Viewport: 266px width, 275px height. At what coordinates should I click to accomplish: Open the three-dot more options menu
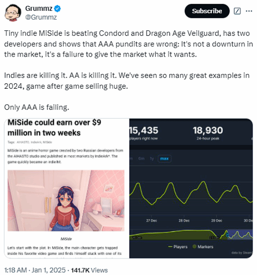pyautogui.click(x=249, y=11)
